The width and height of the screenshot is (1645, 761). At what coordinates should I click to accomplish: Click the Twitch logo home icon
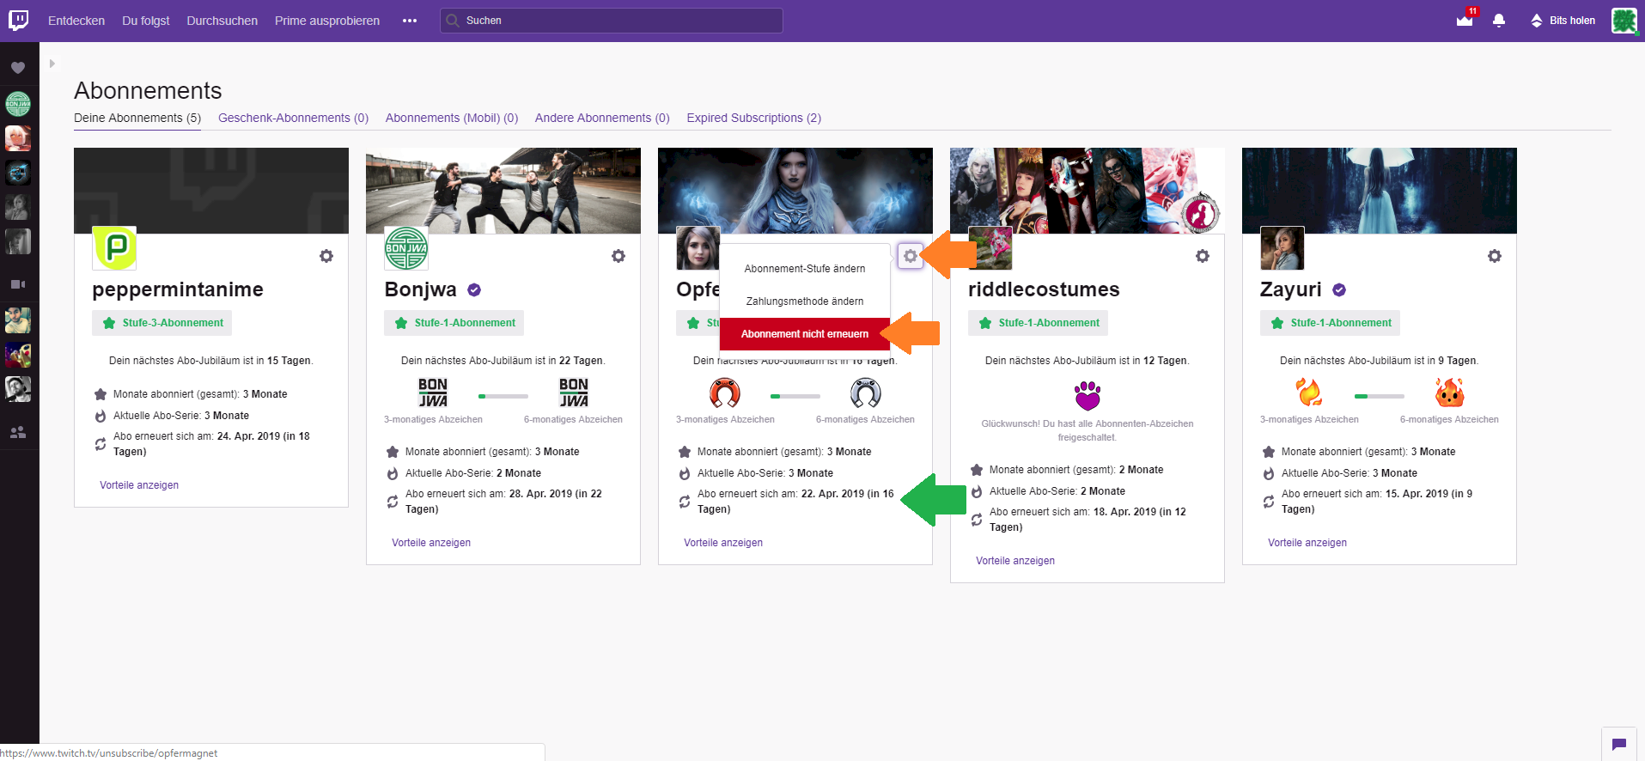pyautogui.click(x=18, y=20)
